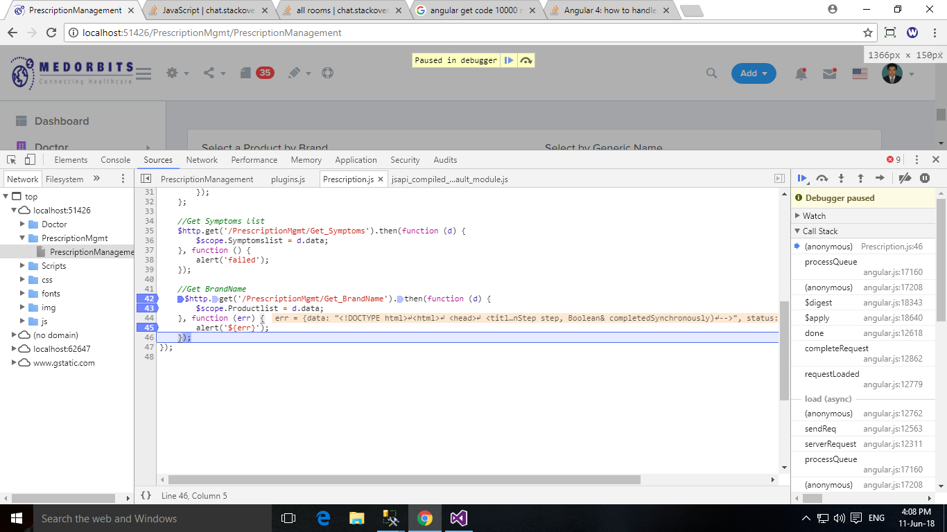Viewport: 947px width, 532px height.
Task: Pretty print the source with braces icon
Action: [146, 495]
